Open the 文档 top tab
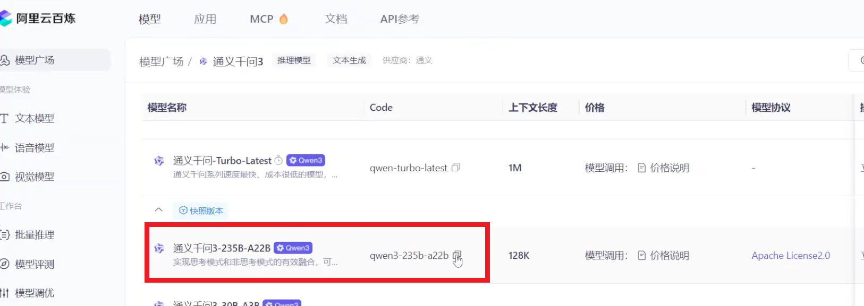This screenshot has width=864, height=306. [336, 19]
